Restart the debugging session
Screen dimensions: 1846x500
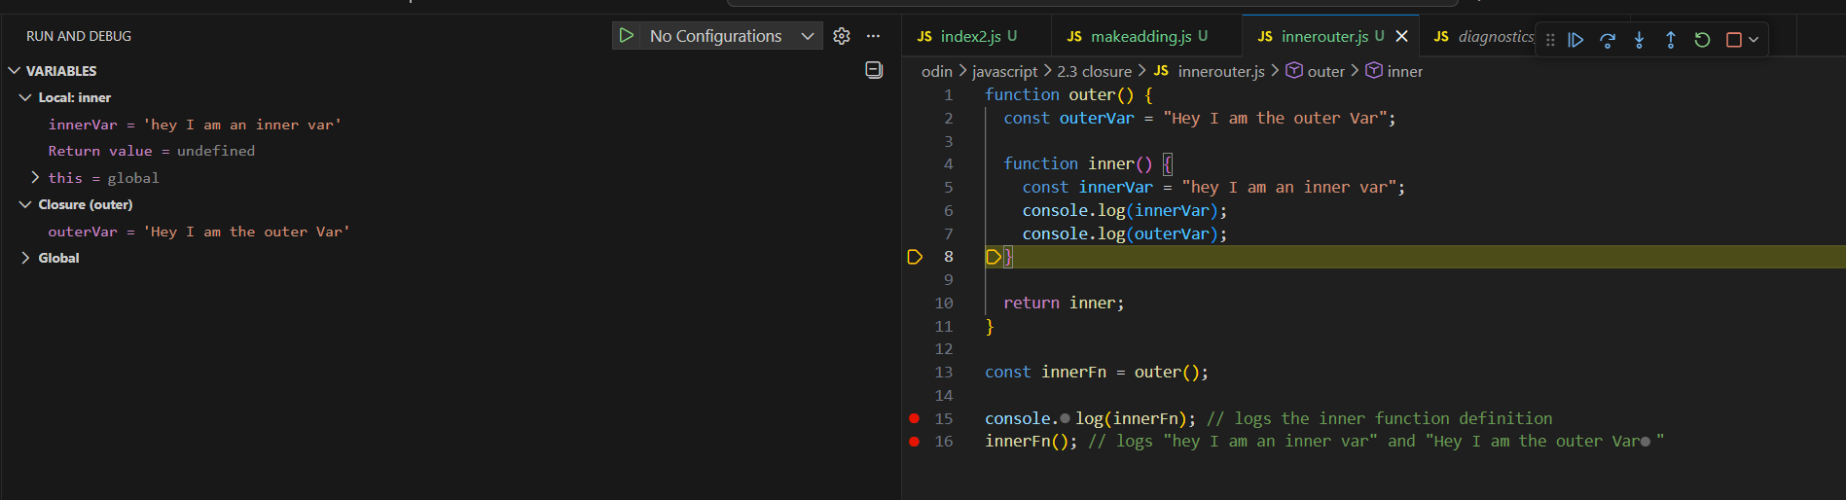pos(1702,40)
